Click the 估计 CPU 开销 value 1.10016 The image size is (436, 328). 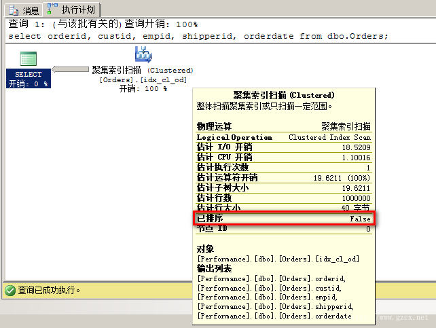356,158
